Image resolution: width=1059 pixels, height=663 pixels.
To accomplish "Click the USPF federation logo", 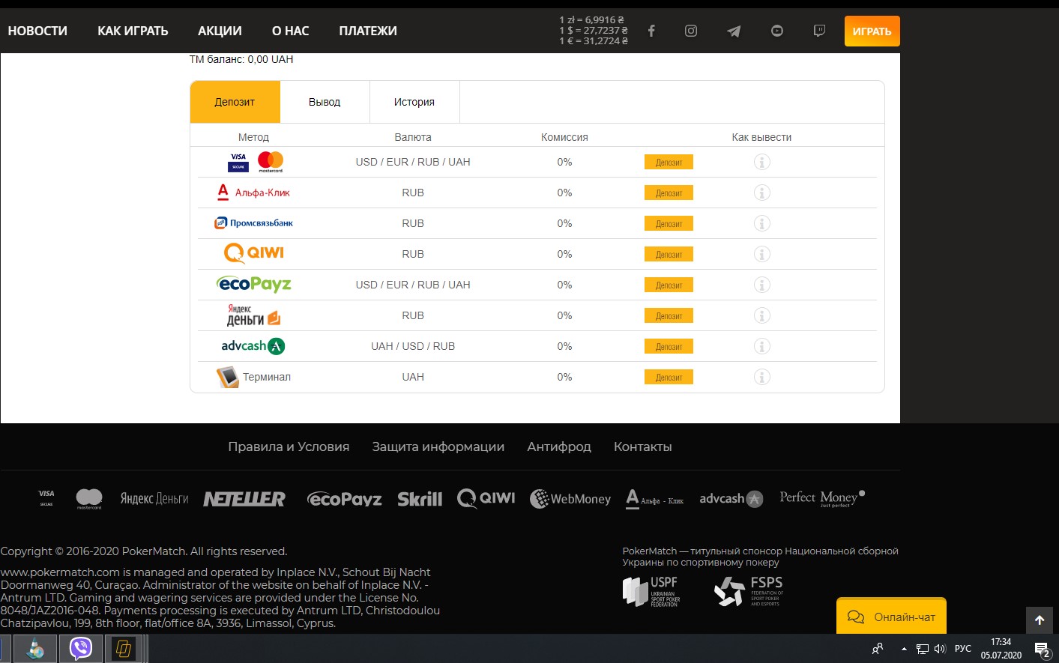I will pyautogui.click(x=652, y=591).
